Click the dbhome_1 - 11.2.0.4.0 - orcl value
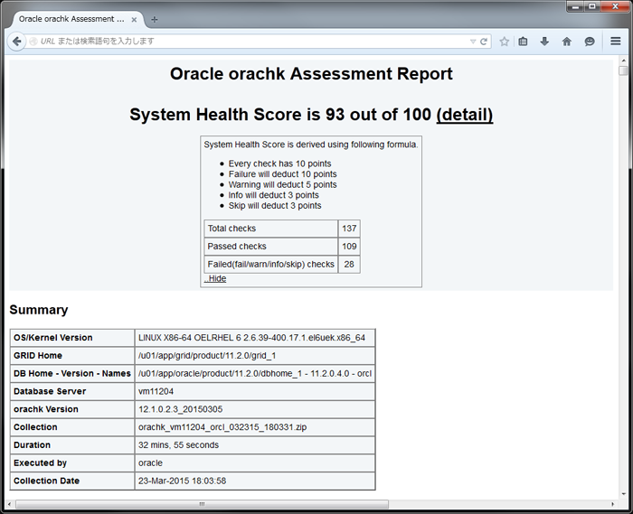This screenshot has width=633, height=514. click(x=255, y=374)
